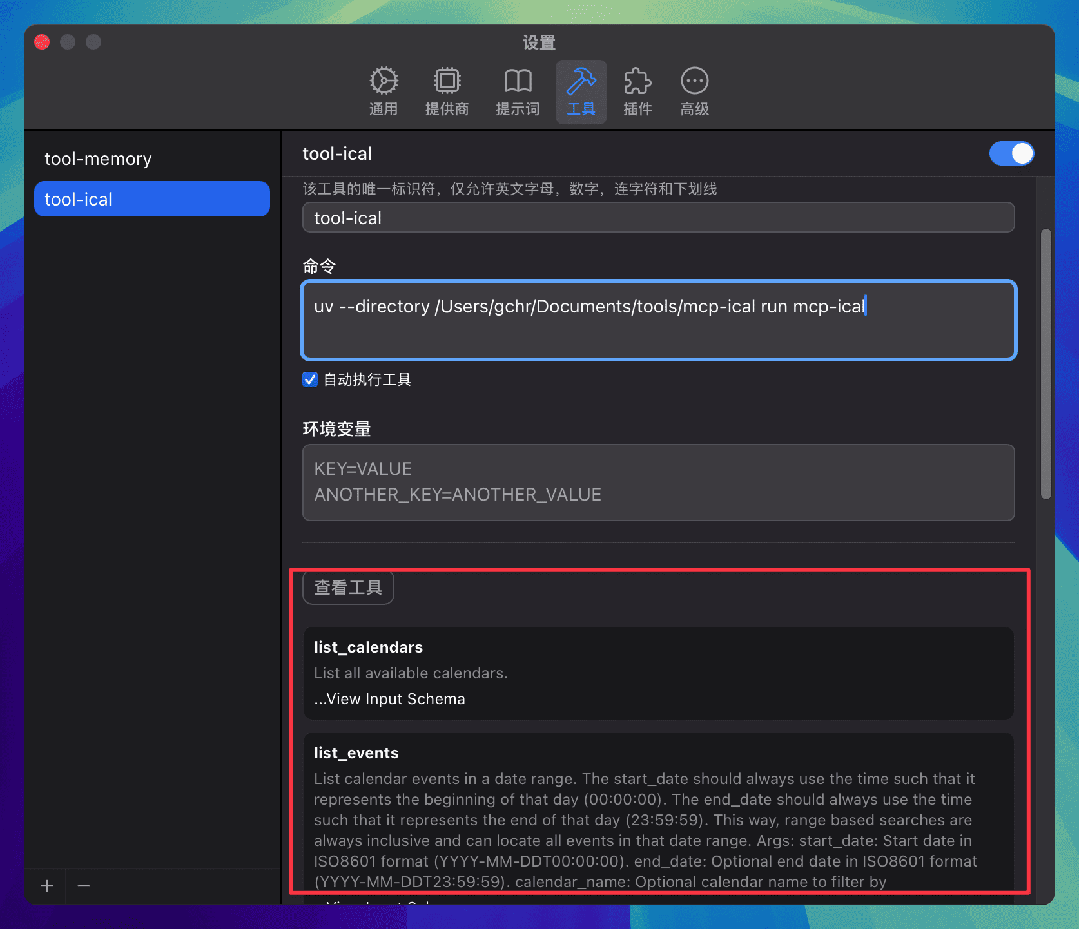Image resolution: width=1079 pixels, height=929 pixels.
Task: Remove selected tool with minus button
Action: click(84, 886)
